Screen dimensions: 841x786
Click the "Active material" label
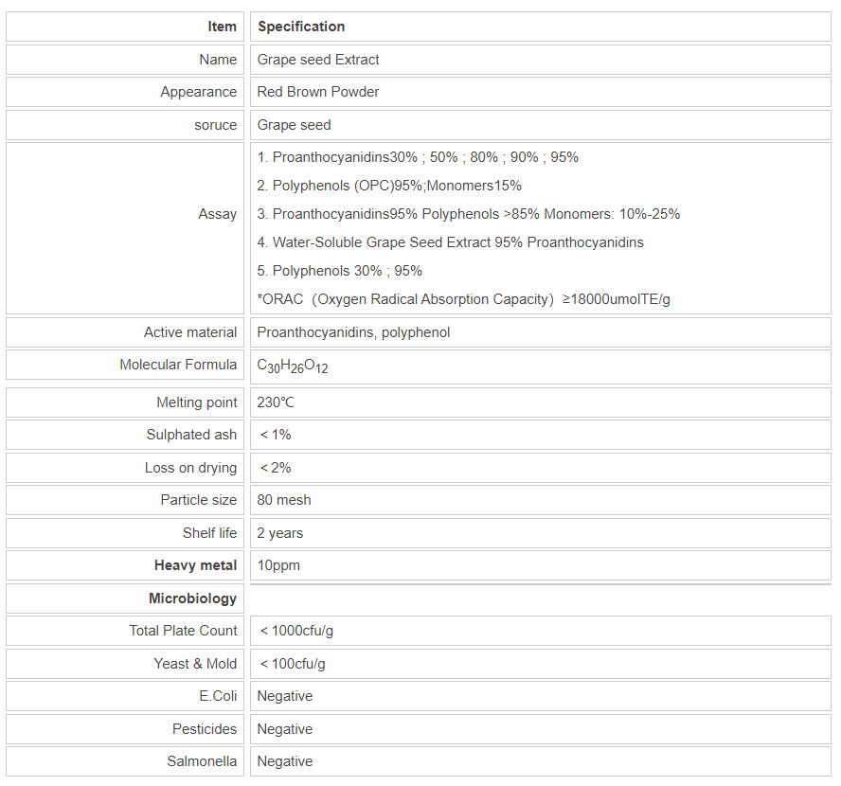190,332
